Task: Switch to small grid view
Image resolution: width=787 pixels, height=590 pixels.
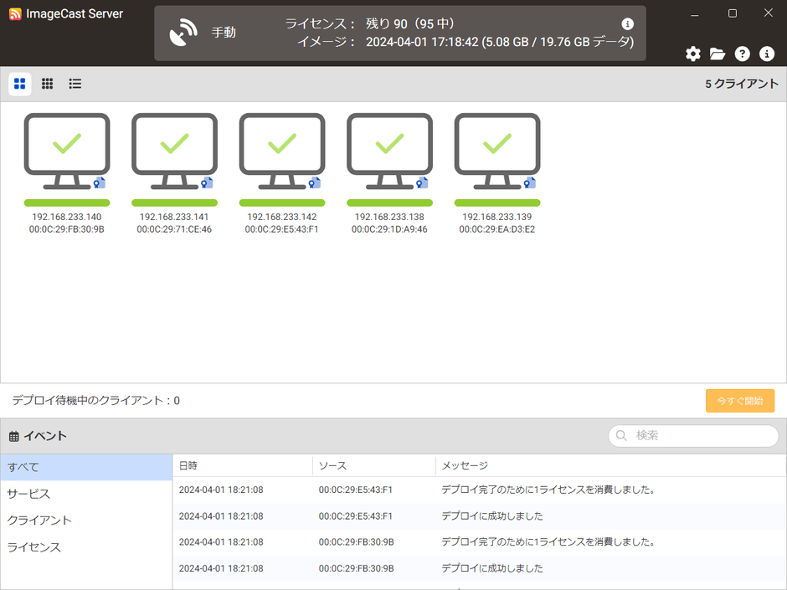Action: pyautogui.click(x=47, y=84)
